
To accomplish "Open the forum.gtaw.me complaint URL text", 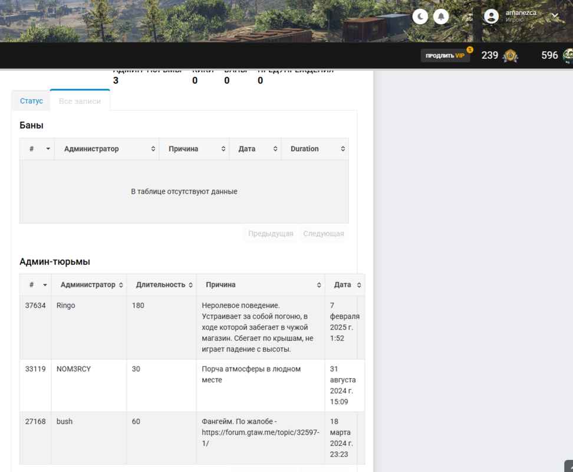I will tap(261, 438).
